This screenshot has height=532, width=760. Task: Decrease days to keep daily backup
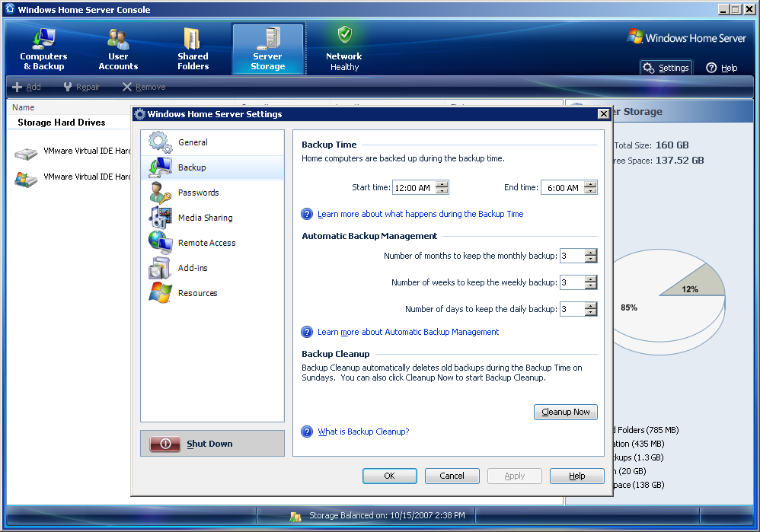click(590, 313)
